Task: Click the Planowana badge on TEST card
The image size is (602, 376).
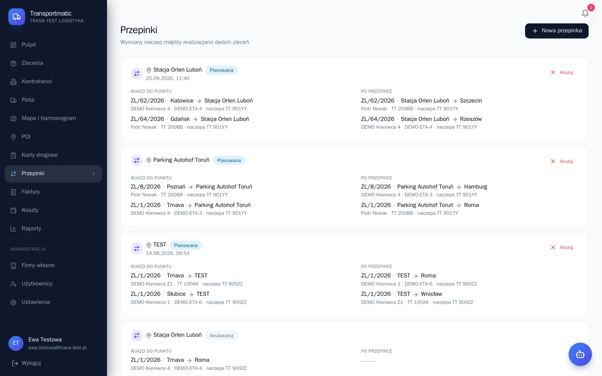Action: coord(186,246)
